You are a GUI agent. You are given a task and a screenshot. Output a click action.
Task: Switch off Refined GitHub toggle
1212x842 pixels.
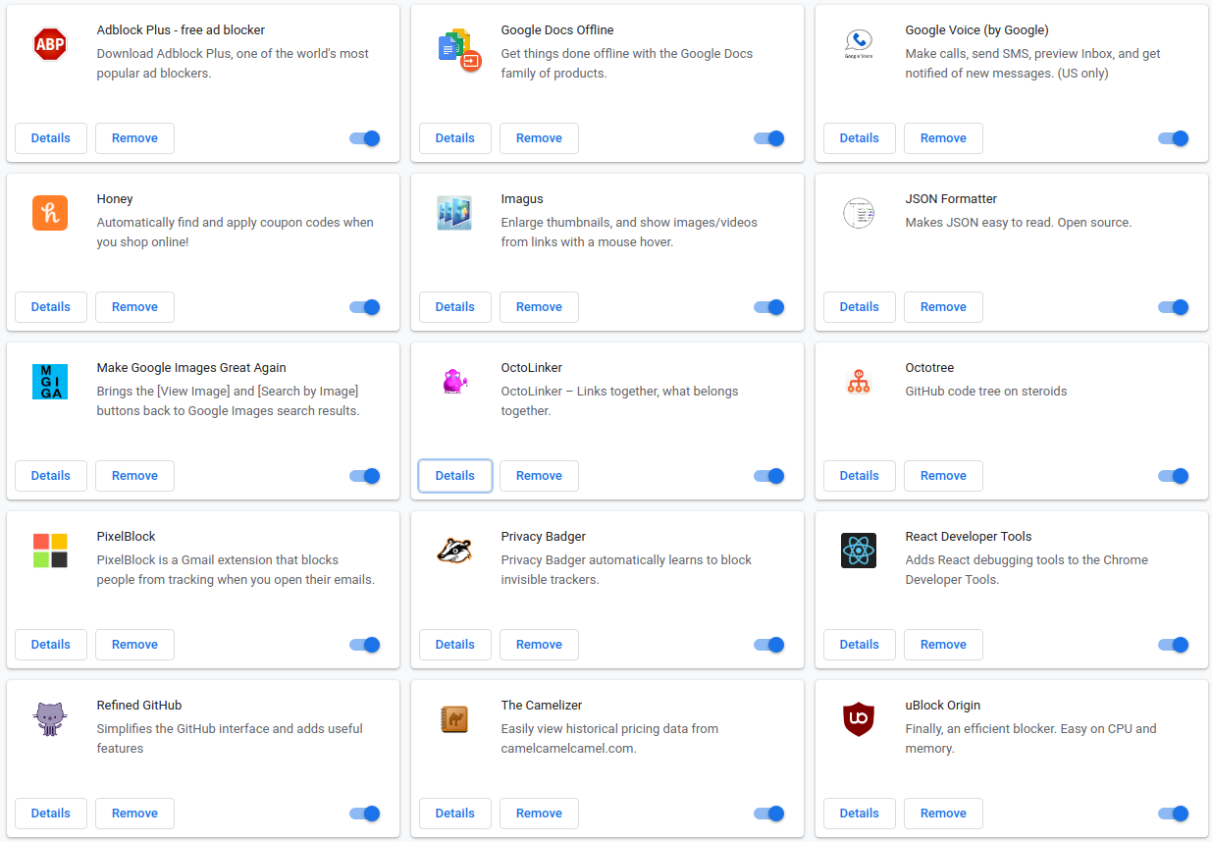pos(365,814)
